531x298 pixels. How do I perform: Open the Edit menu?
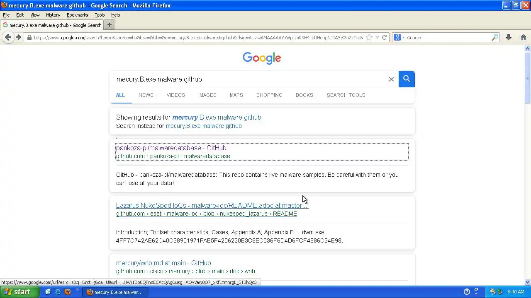click(x=20, y=15)
